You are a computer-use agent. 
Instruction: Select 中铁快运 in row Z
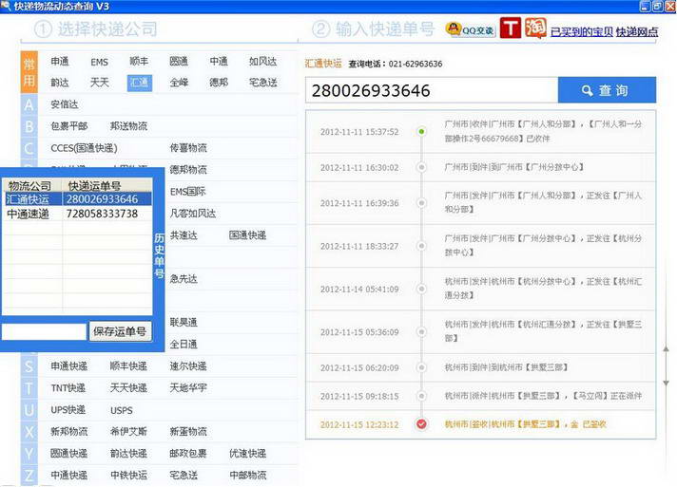click(128, 476)
